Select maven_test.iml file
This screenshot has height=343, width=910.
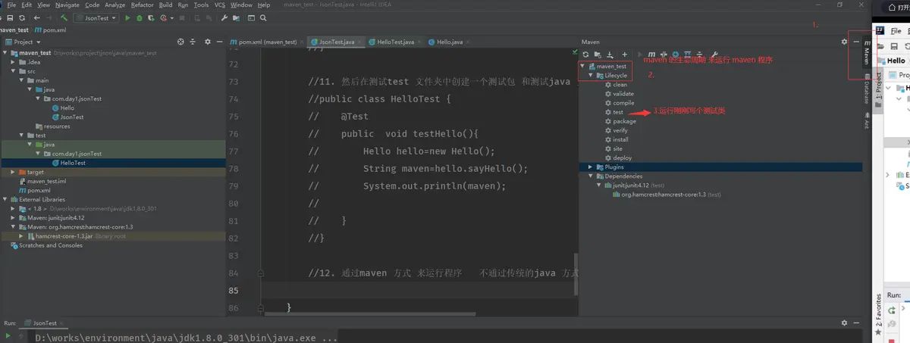[46, 181]
